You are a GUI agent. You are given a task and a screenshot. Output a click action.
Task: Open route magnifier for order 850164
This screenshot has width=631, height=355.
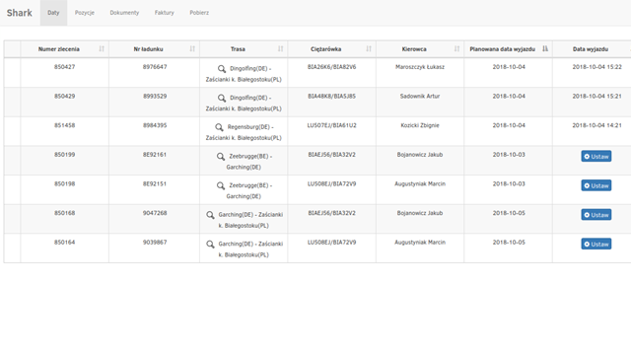pos(210,245)
